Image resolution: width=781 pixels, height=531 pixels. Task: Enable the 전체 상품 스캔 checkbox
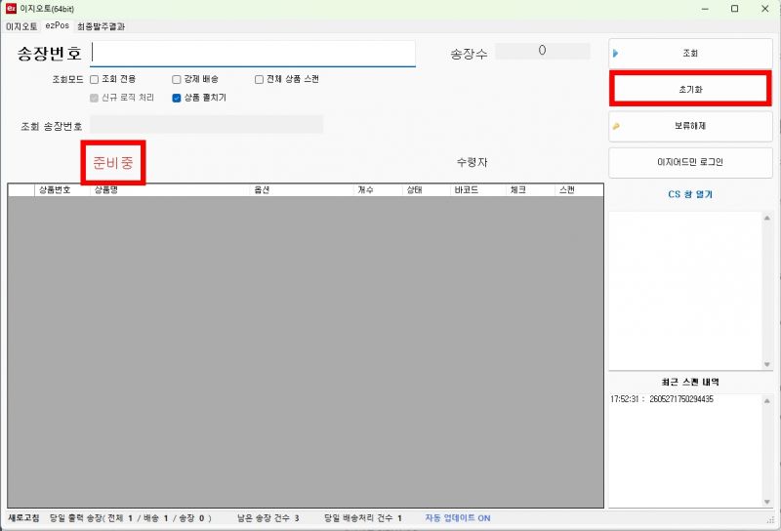259,79
